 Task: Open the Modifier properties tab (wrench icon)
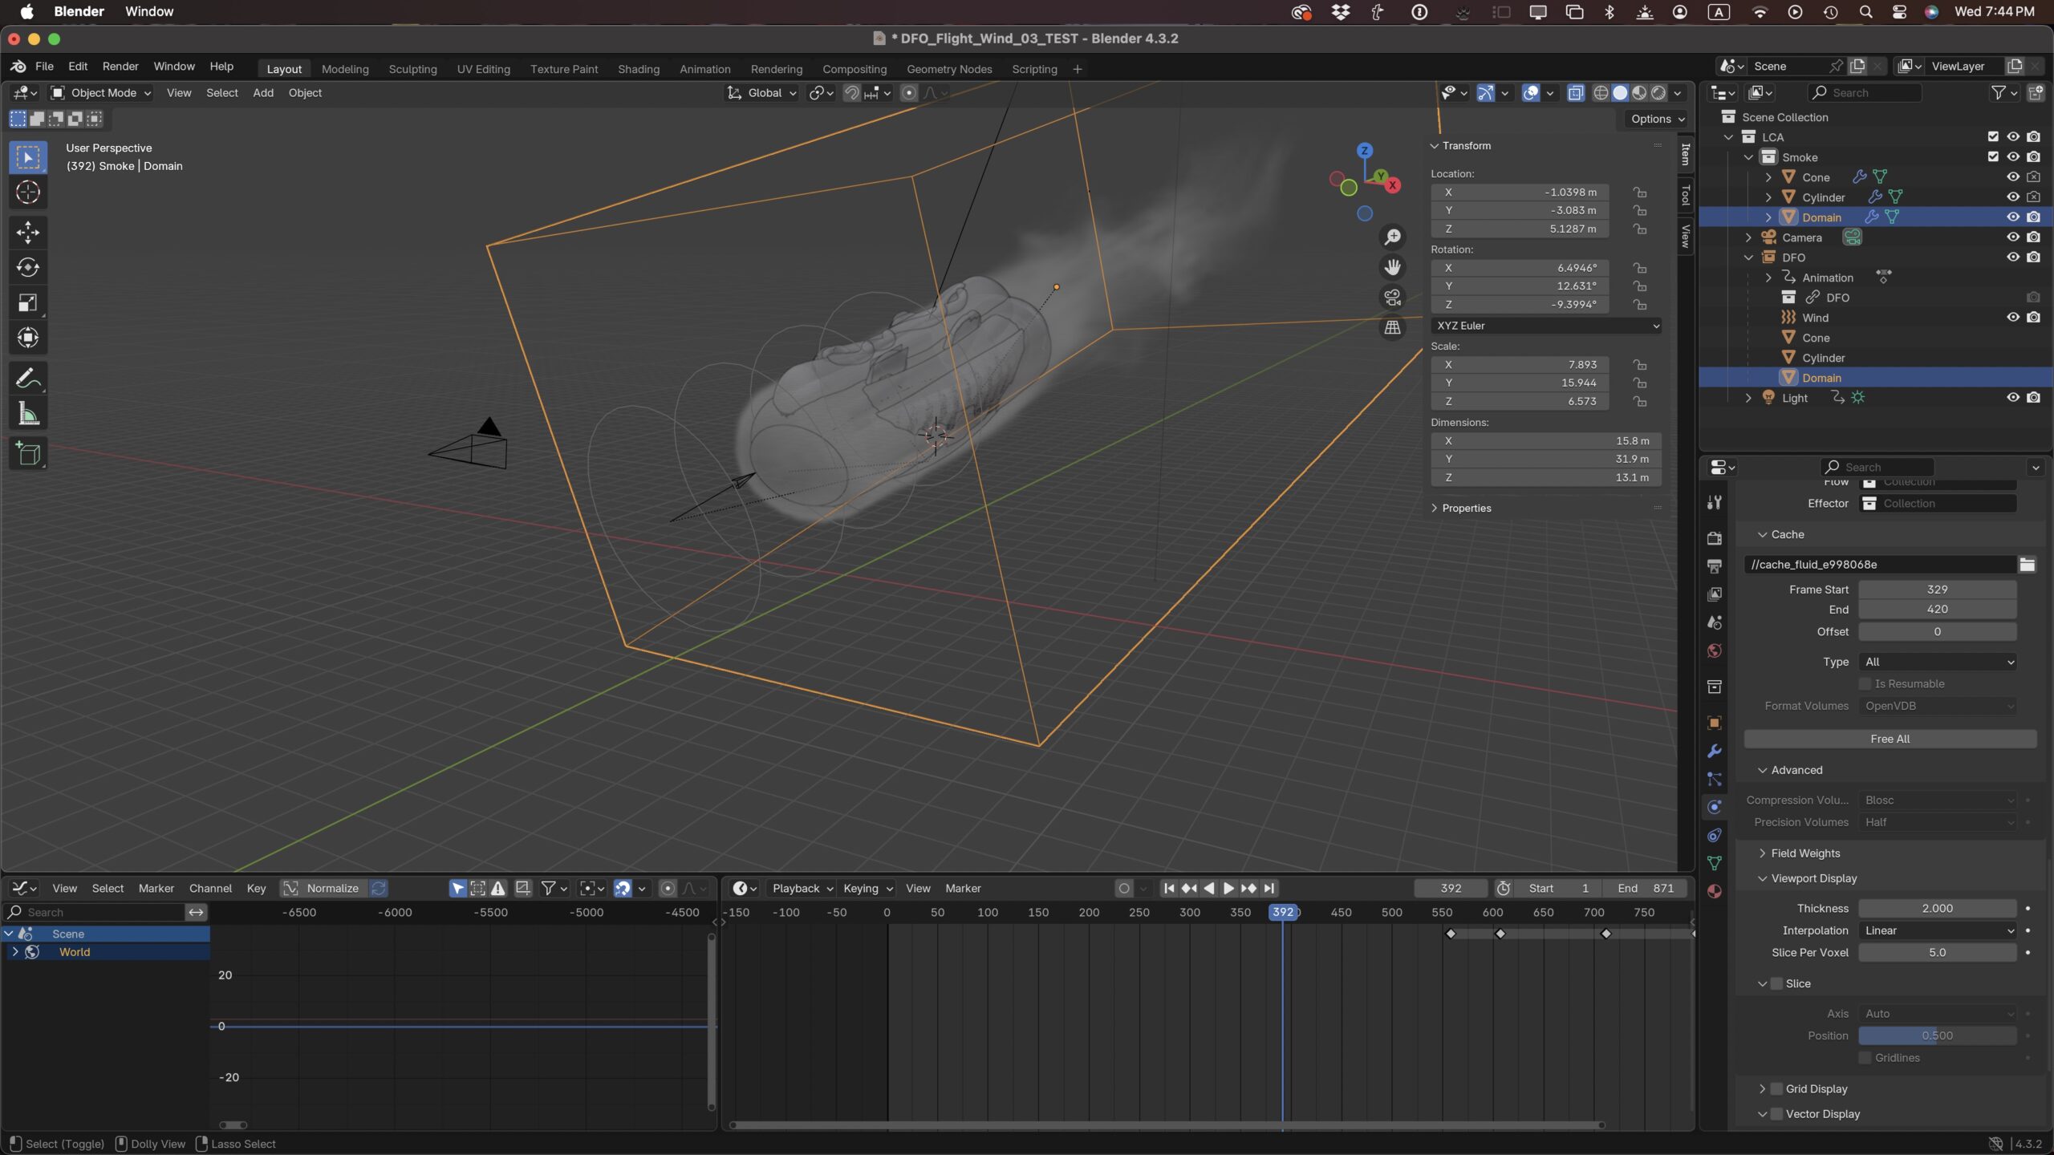point(1714,750)
